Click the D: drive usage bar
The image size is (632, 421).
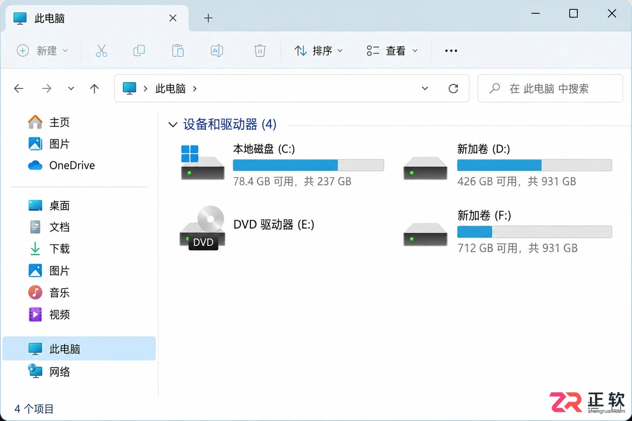(x=535, y=165)
